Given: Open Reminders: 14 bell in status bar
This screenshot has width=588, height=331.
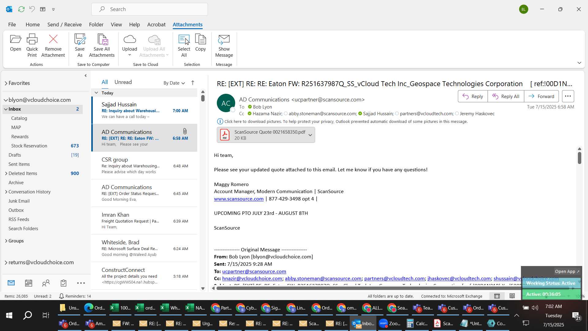Looking at the screenshot, I should coord(75,296).
